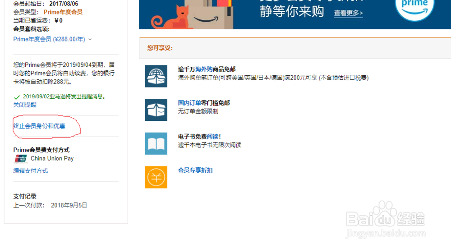Open the 会员专享折扣 link
451x249 pixels.
(x=195, y=170)
